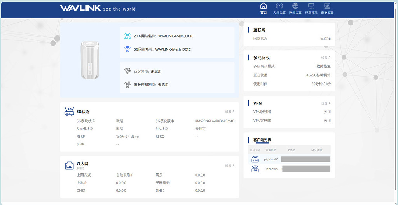This screenshot has width=398, height=205.
Task: Click the parental control 家长控制网络 icon
Action: pos(127,84)
